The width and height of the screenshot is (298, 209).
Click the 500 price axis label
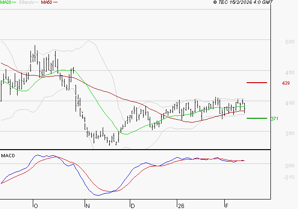[289, 42]
